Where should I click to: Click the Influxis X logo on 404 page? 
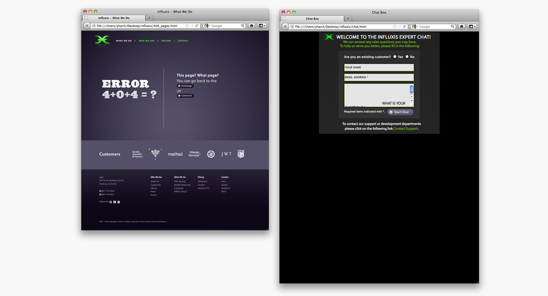[102, 40]
